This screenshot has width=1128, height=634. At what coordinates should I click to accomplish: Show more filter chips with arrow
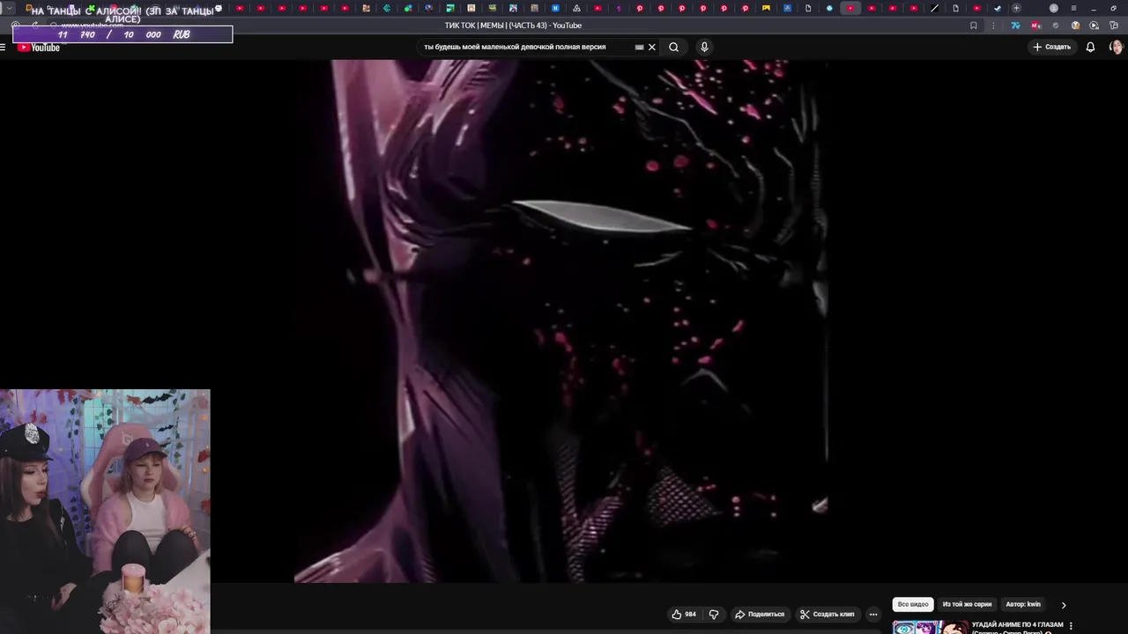[1063, 605]
